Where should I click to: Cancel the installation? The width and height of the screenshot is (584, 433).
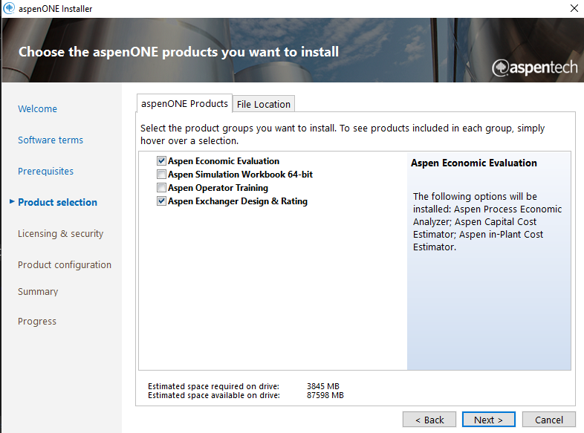(x=548, y=420)
